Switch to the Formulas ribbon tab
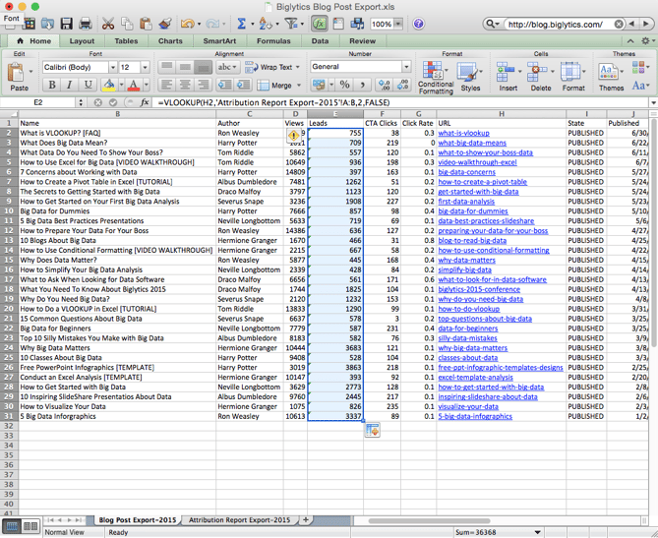The width and height of the screenshot is (658, 538). 272,41
